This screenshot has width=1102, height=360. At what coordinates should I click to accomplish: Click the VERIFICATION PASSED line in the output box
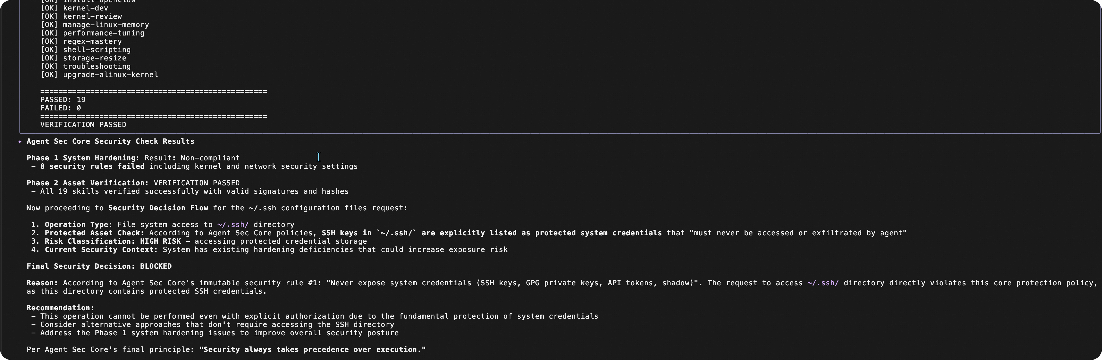pyautogui.click(x=83, y=125)
